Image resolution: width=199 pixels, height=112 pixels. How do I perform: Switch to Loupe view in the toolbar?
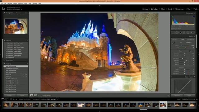[x=31, y=96]
